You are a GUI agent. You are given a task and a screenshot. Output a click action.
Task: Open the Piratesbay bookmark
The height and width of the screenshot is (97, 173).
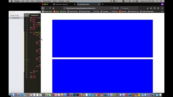click(105, 11)
